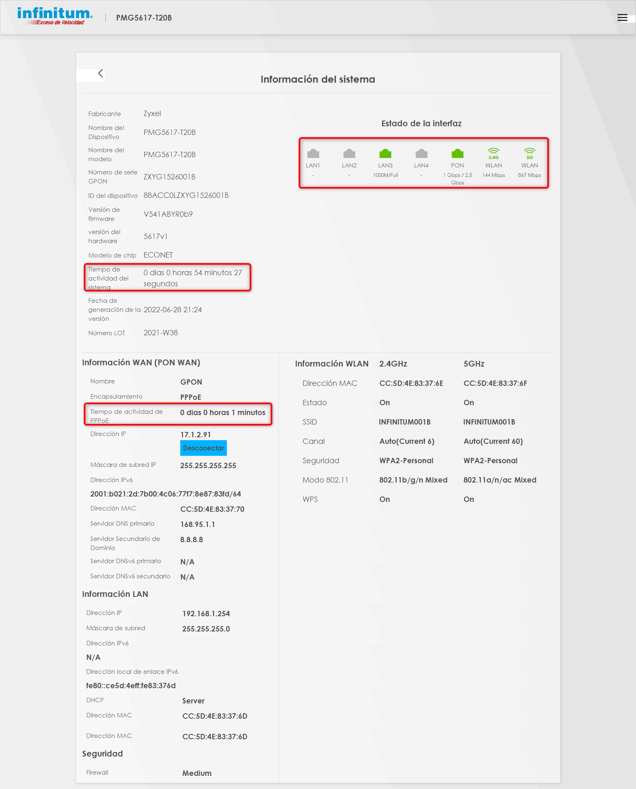Screen dimensions: 636x789
Task: Go back using the left chevron arrow
Action: [100, 74]
